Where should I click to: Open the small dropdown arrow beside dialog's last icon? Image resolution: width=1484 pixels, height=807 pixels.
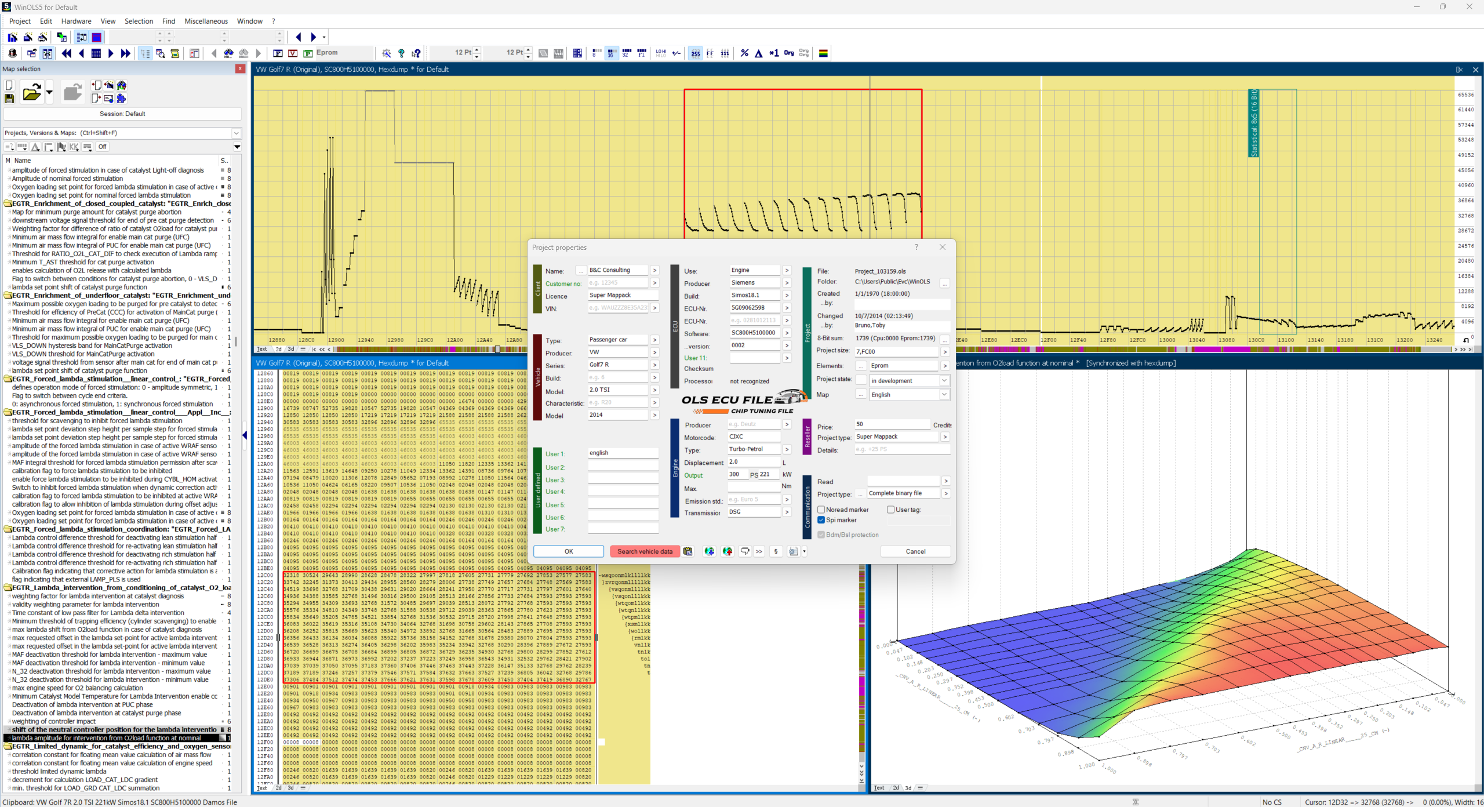(x=804, y=551)
